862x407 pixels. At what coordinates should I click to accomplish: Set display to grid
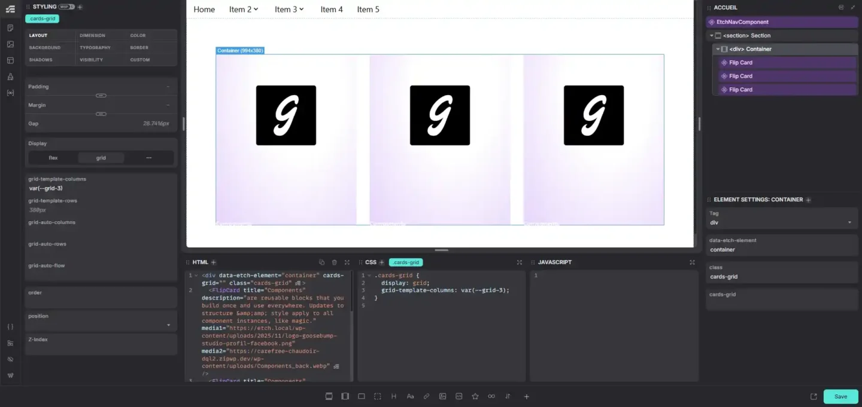tap(101, 158)
